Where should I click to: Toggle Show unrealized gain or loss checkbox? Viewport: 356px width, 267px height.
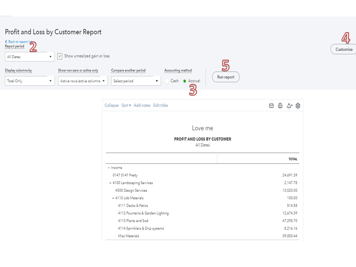(x=60, y=56)
